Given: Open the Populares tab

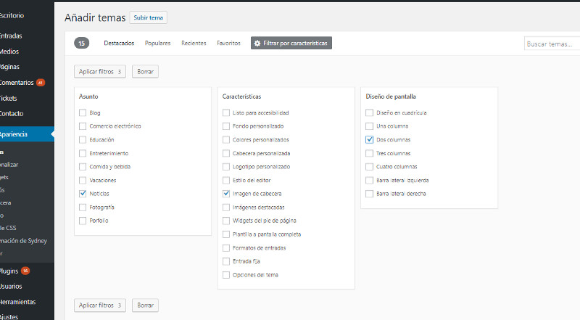Looking at the screenshot, I should point(157,43).
